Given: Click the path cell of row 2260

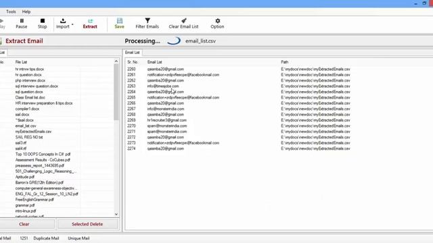Looking at the screenshot, I should [x=315, y=69].
